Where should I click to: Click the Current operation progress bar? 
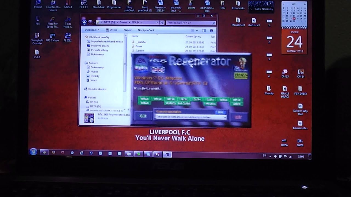(x=191, y=117)
